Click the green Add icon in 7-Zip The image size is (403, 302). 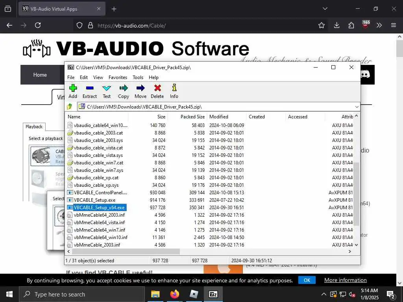click(x=73, y=88)
